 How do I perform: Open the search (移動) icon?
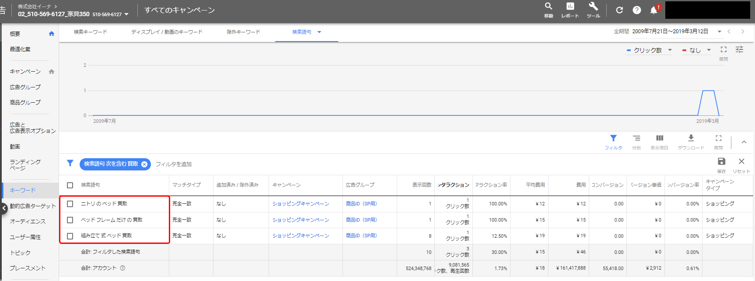[x=549, y=7]
